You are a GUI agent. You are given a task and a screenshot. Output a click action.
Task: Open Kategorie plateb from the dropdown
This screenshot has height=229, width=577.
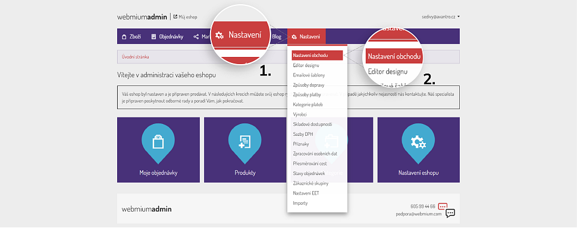(308, 104)
